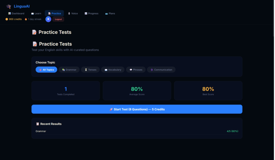Select the Communication topic filter
Viewport: 275px width, 160px height.
tap(161, 70)
